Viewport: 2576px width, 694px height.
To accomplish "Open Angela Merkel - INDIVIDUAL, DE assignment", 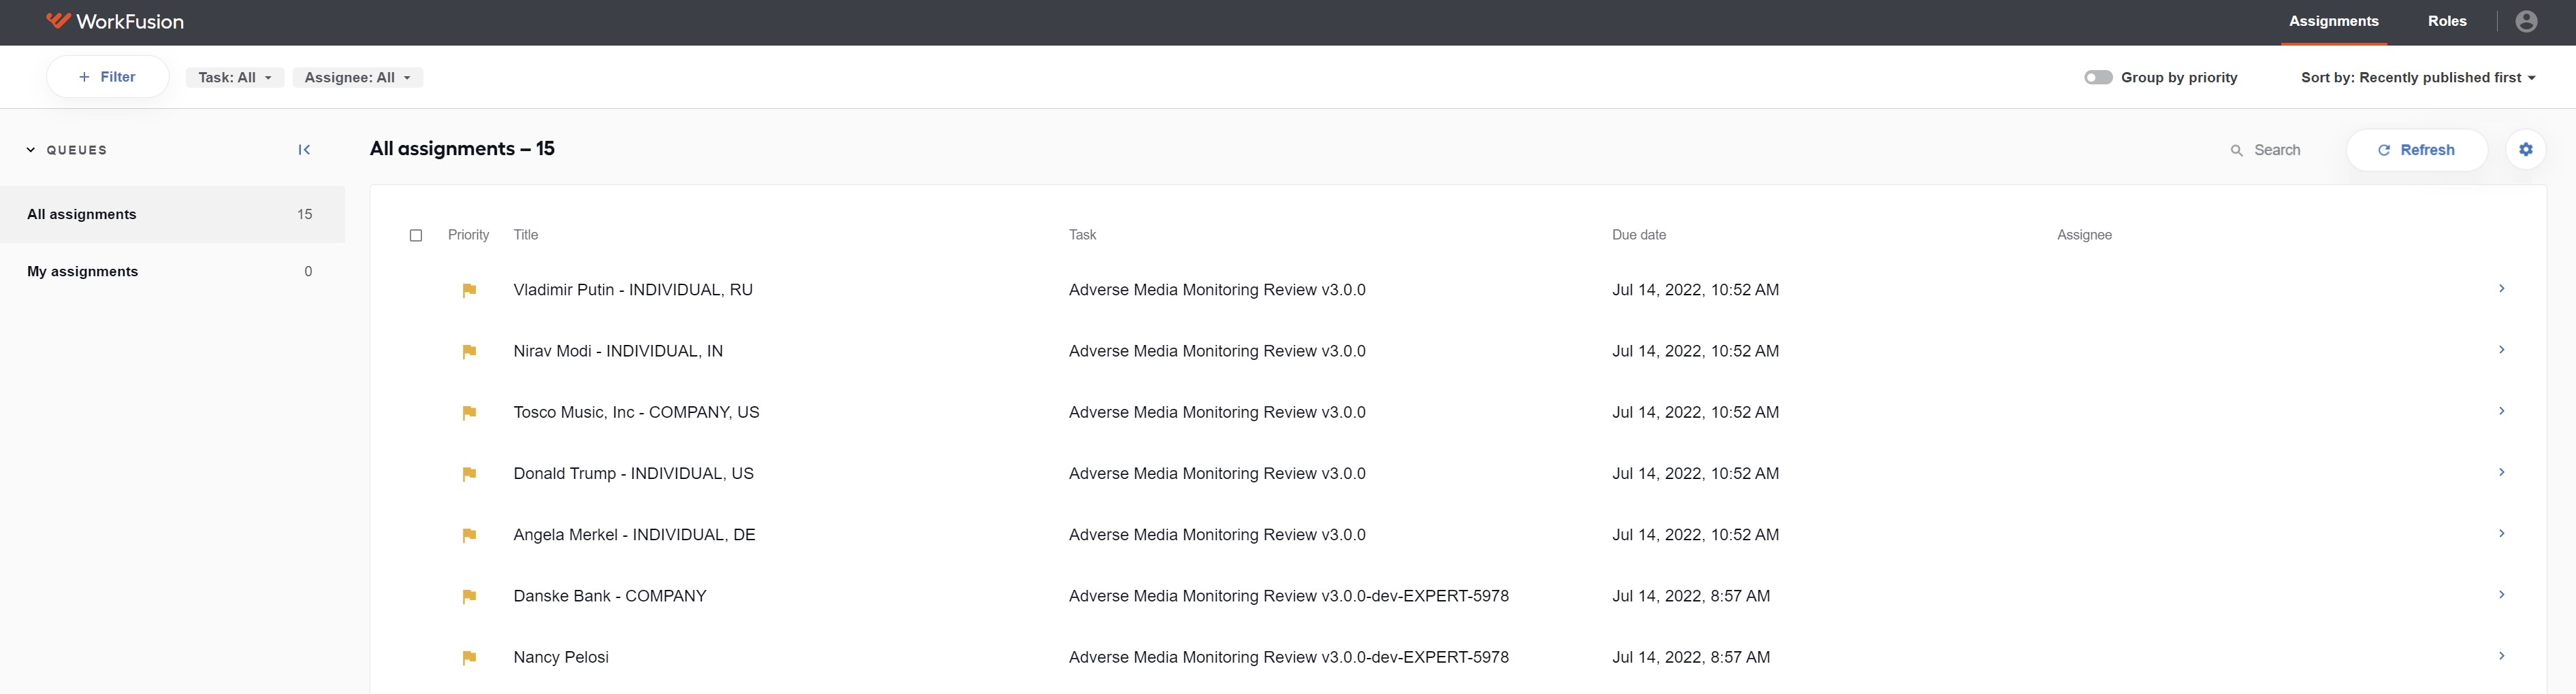I will tap(634, 535).
